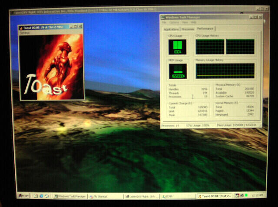Close the Toast window
This screenshot has height=207, width=278.
coord(80,27)
